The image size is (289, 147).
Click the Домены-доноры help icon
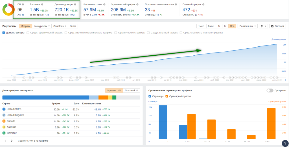[75, 5]
